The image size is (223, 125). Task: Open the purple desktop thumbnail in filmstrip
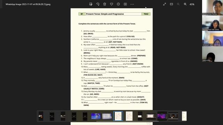162,116
